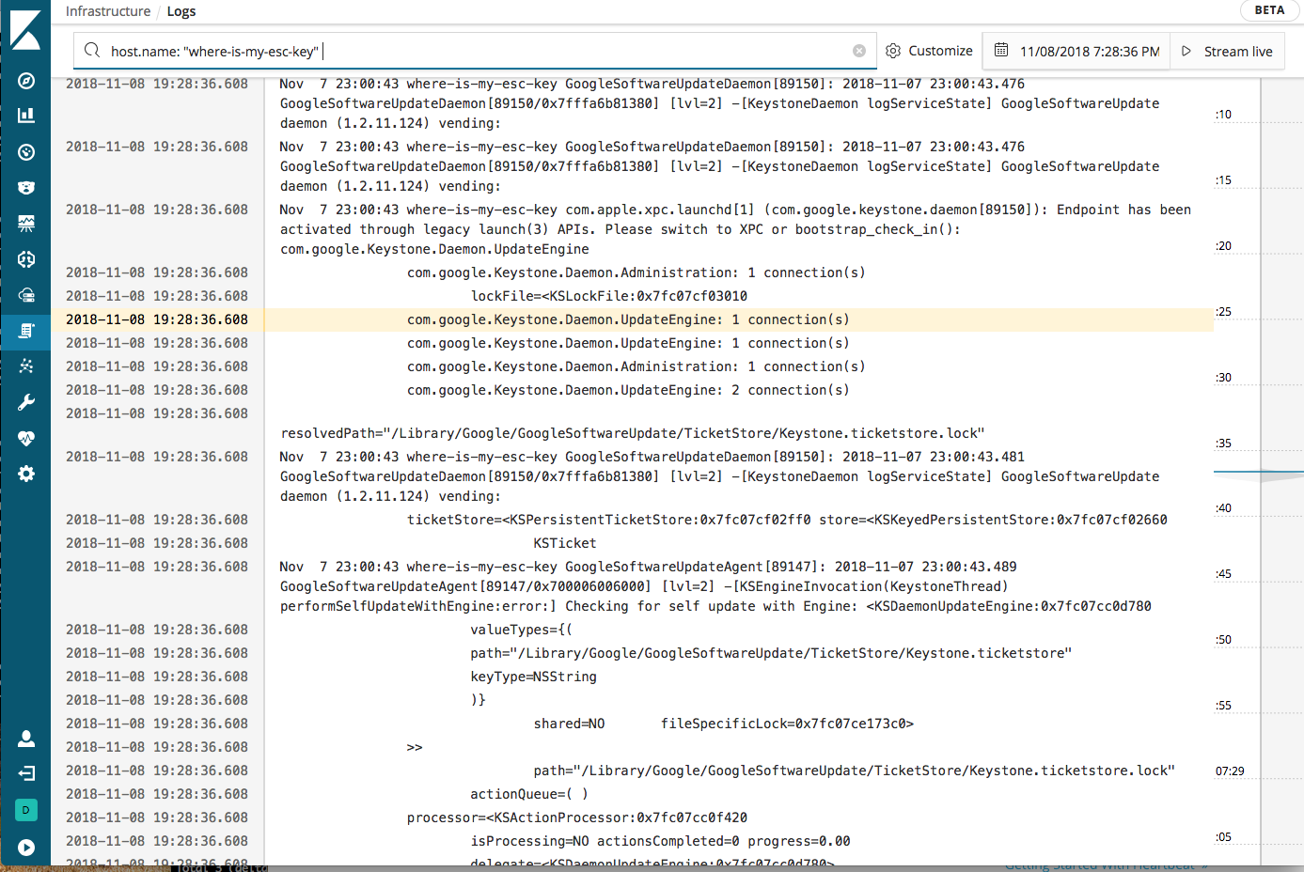Click the processor=<KSActionProcessor:0x7fc07cc0f420 log line
1304x872 pixels.
(577, 817)
